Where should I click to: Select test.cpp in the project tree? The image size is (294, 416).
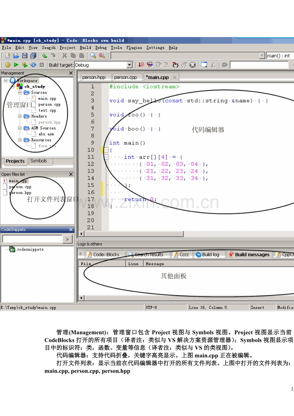[x=47, y=110]
